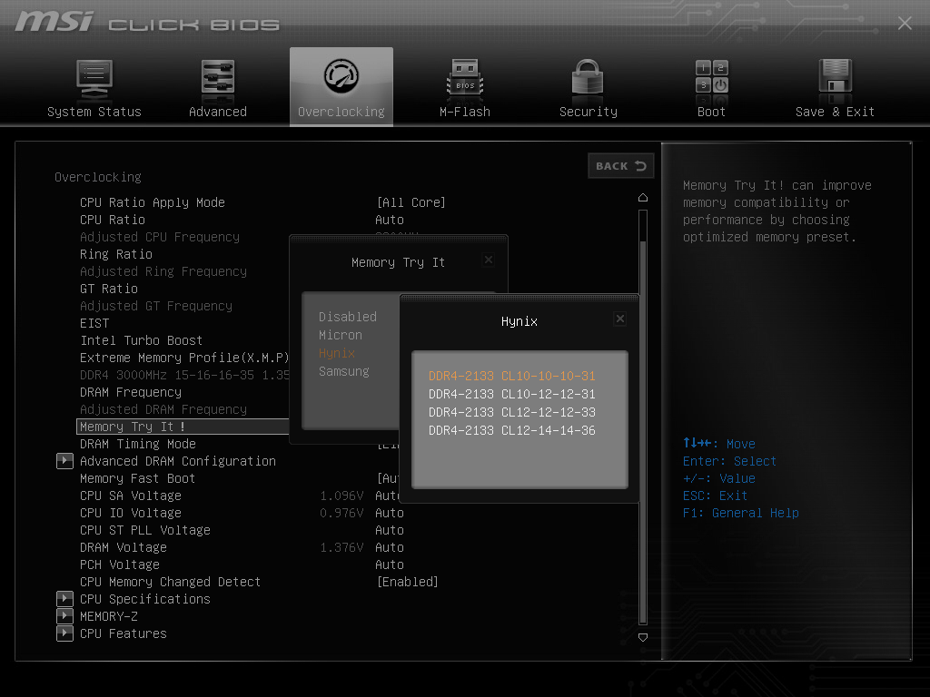The image size is (930, 697).
Task: Choose Disabled in Memory Try It list
Action: pyautogui.click(x=348, y=317)
